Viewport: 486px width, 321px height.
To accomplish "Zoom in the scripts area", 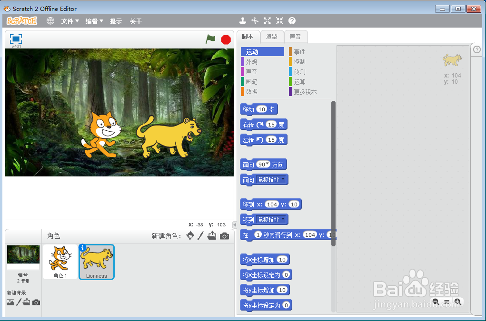I will pyautogui.click(x=457, y=302).
